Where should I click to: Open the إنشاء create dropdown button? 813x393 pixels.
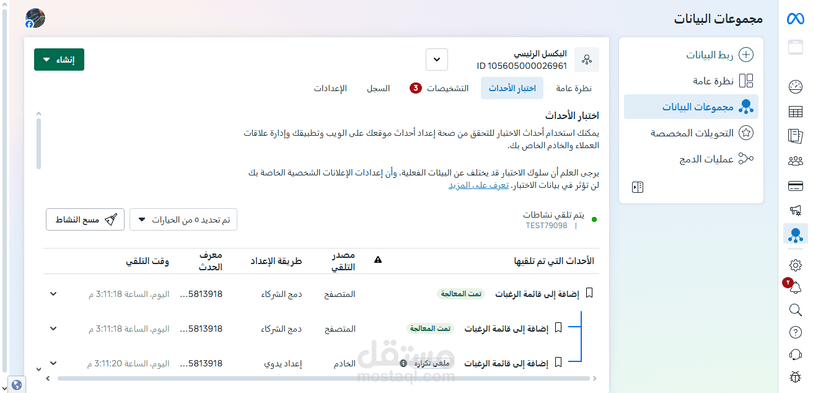click(x=59, y=60)
